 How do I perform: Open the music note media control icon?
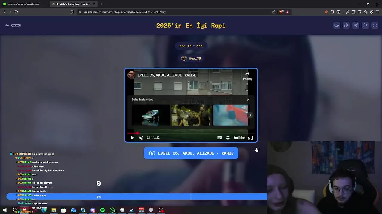click(x=348, y=12)
